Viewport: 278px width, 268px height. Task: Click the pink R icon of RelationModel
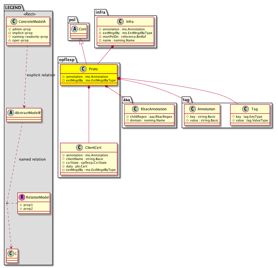pos(22,197)
